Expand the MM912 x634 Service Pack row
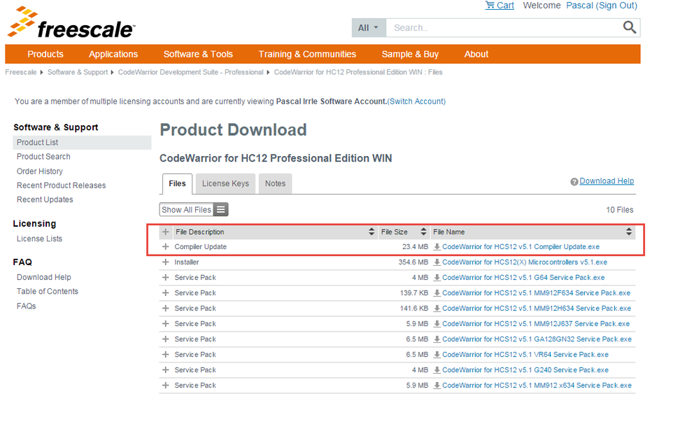Viewport: 699px width, 445px height. (165, 386)
